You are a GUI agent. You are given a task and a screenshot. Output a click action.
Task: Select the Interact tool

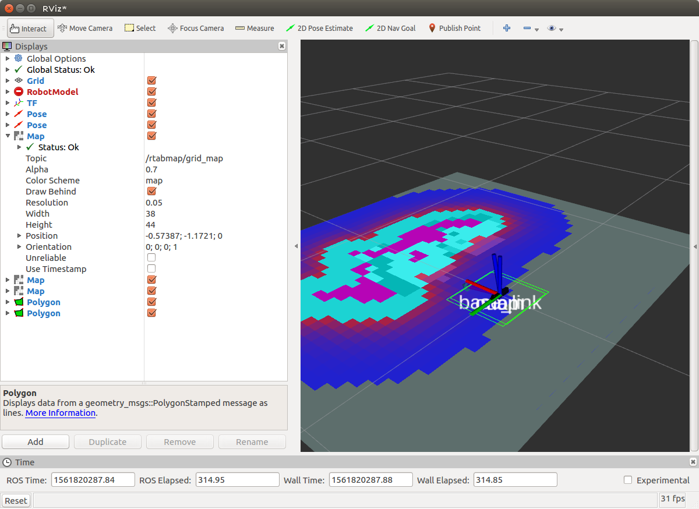(30, 28)
